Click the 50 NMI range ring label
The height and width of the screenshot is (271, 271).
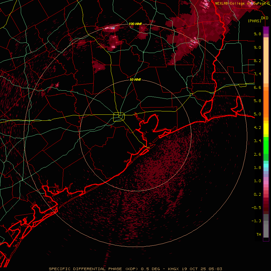coord(135,80)
